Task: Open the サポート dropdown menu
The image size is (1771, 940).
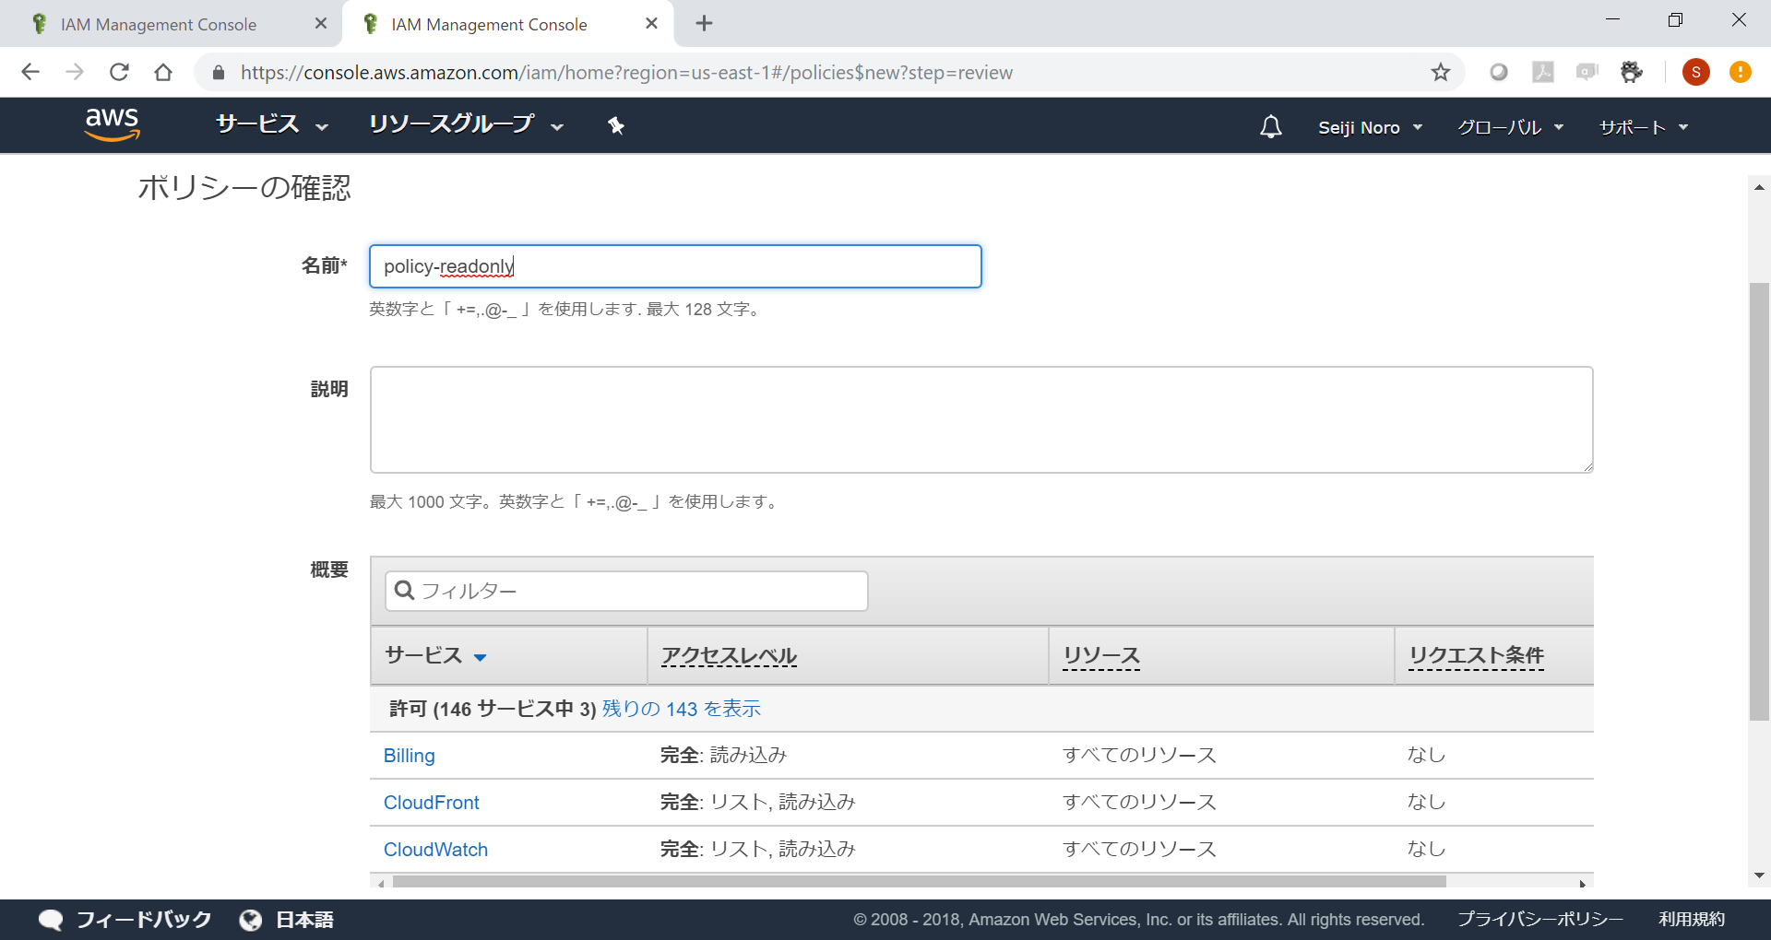Action: [x=1644, y=127]
